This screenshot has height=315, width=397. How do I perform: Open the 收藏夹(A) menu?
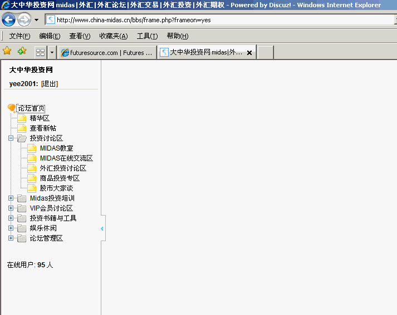coord(114,36)
